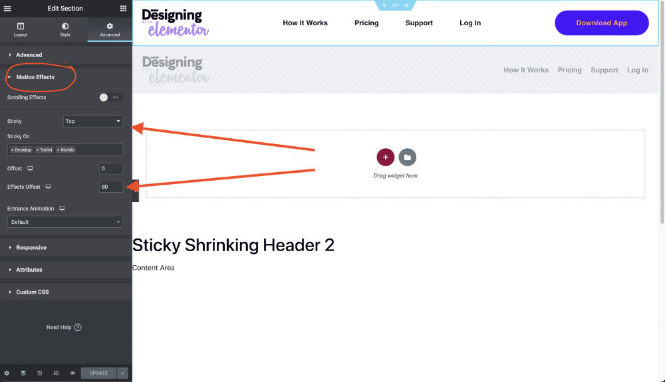Open the Need Help link
The height and width of the screenshot is (382, 665).
pyautogui.click(x=64, y=328)
